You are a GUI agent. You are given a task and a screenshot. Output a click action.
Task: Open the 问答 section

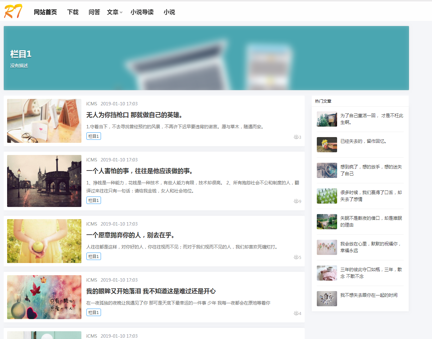click(94, 12)
